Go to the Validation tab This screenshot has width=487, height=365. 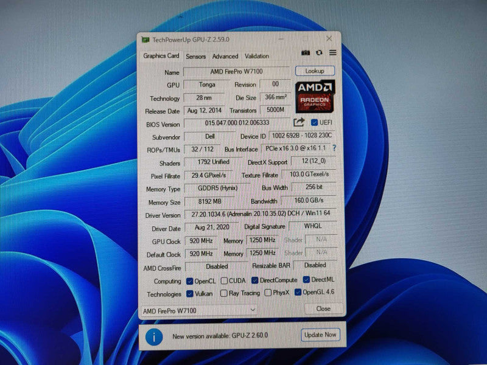[257, 56]
